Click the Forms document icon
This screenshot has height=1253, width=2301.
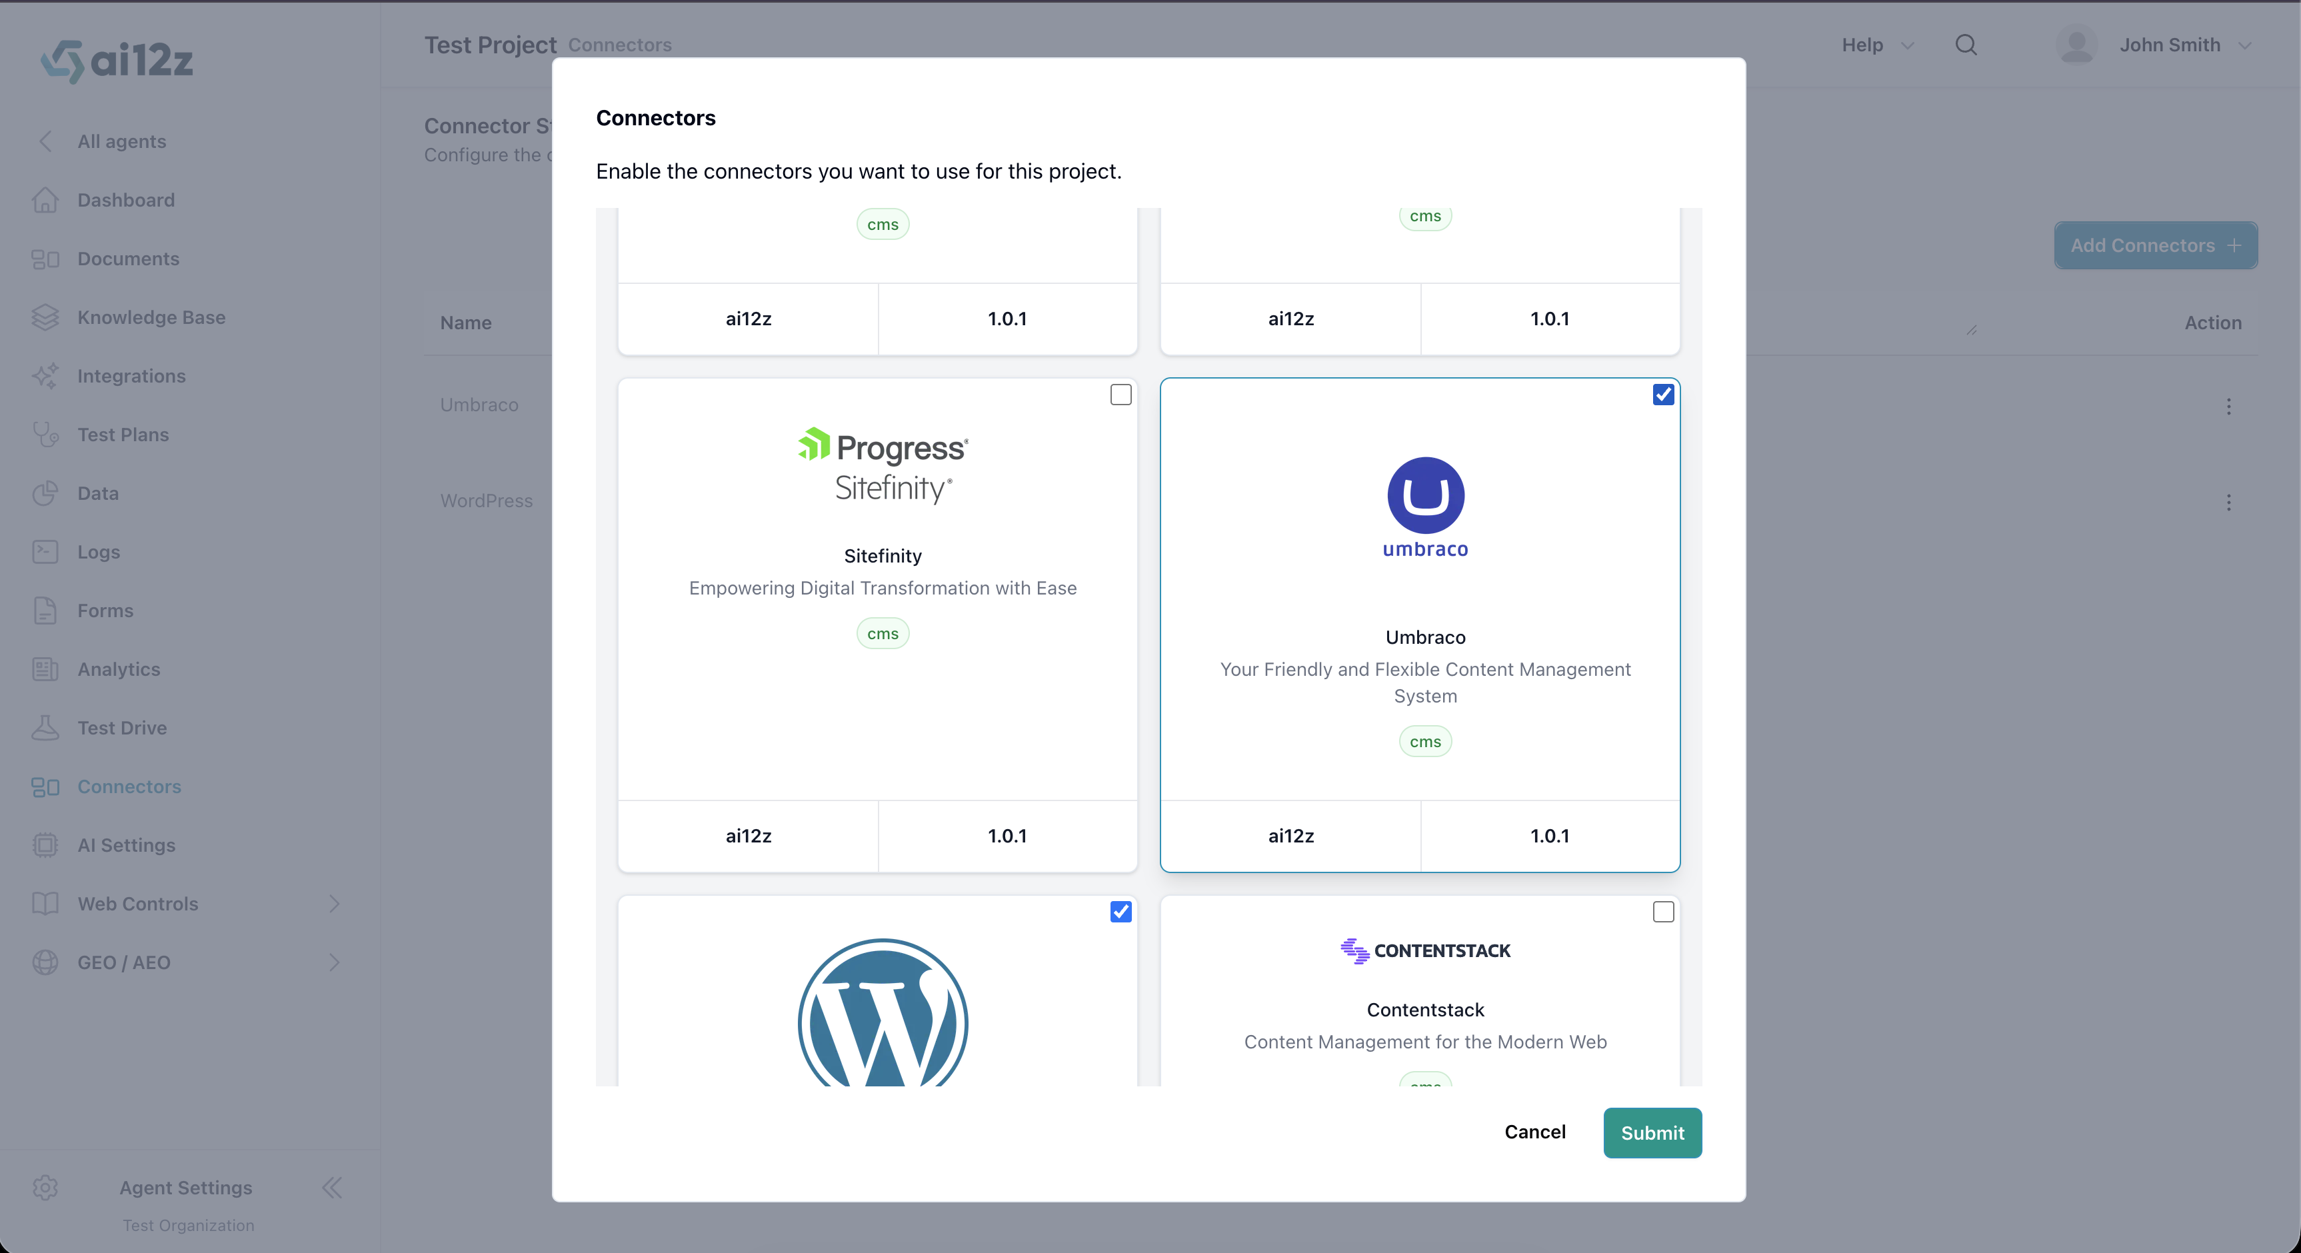point(45,611)
